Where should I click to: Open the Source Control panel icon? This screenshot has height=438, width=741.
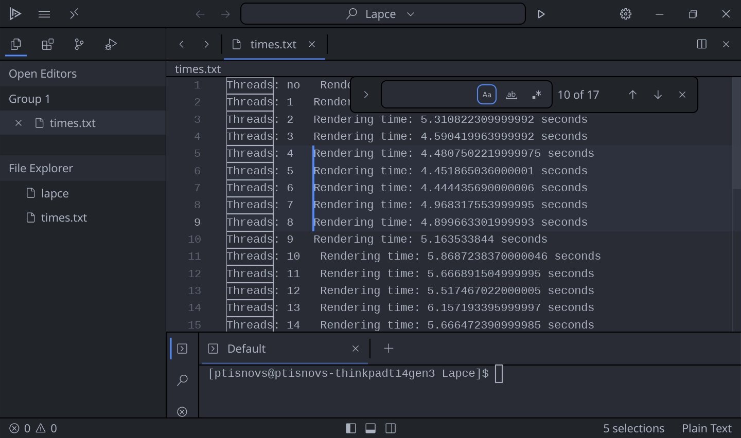[79, 45]
